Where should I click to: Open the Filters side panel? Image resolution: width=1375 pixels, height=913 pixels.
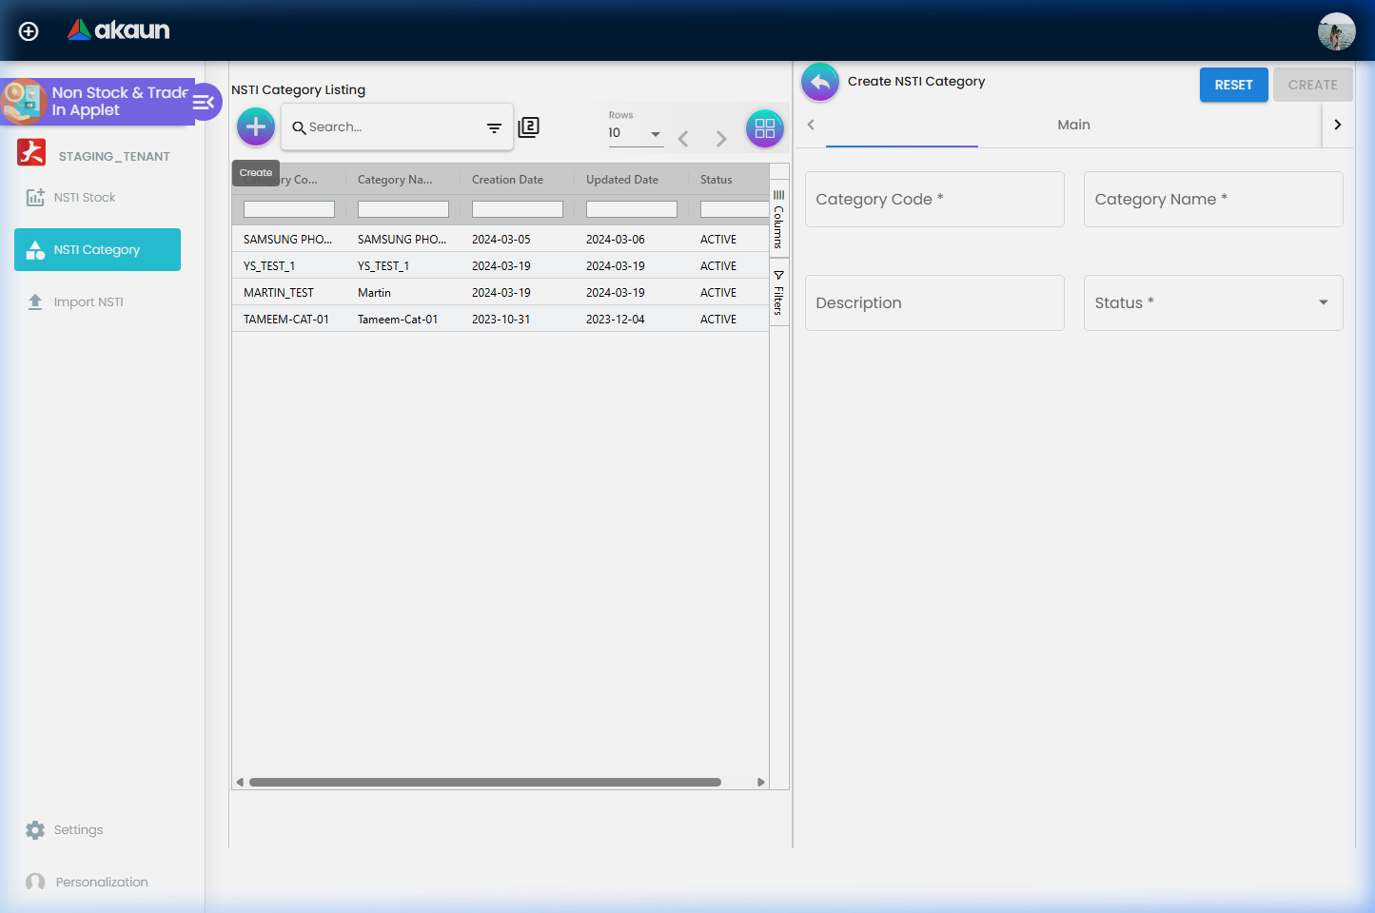click(x=778, y=293)
